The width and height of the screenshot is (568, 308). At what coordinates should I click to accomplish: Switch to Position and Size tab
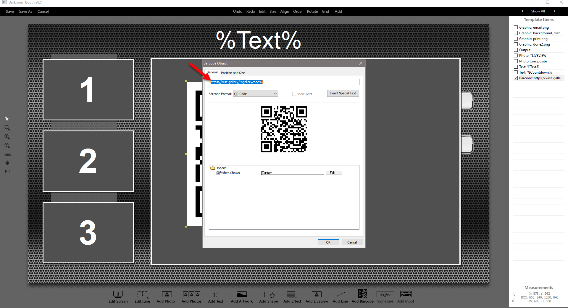[x=233, y=73]
